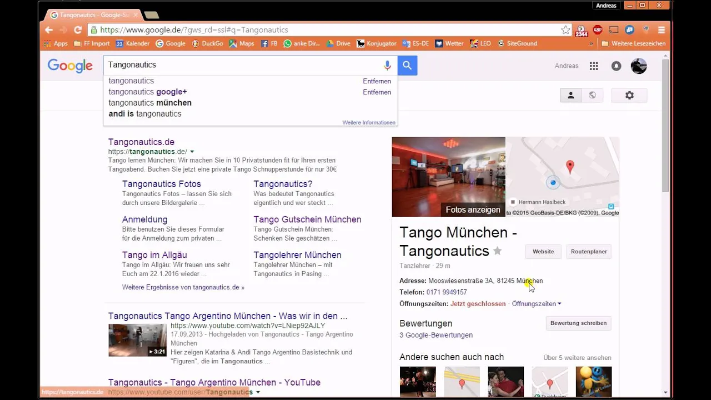Image resolution: width=711 pixels, height=400 pixels.
Task: Open the LEO bookmark
Action: pyautogui.click(x=480, y=43)
